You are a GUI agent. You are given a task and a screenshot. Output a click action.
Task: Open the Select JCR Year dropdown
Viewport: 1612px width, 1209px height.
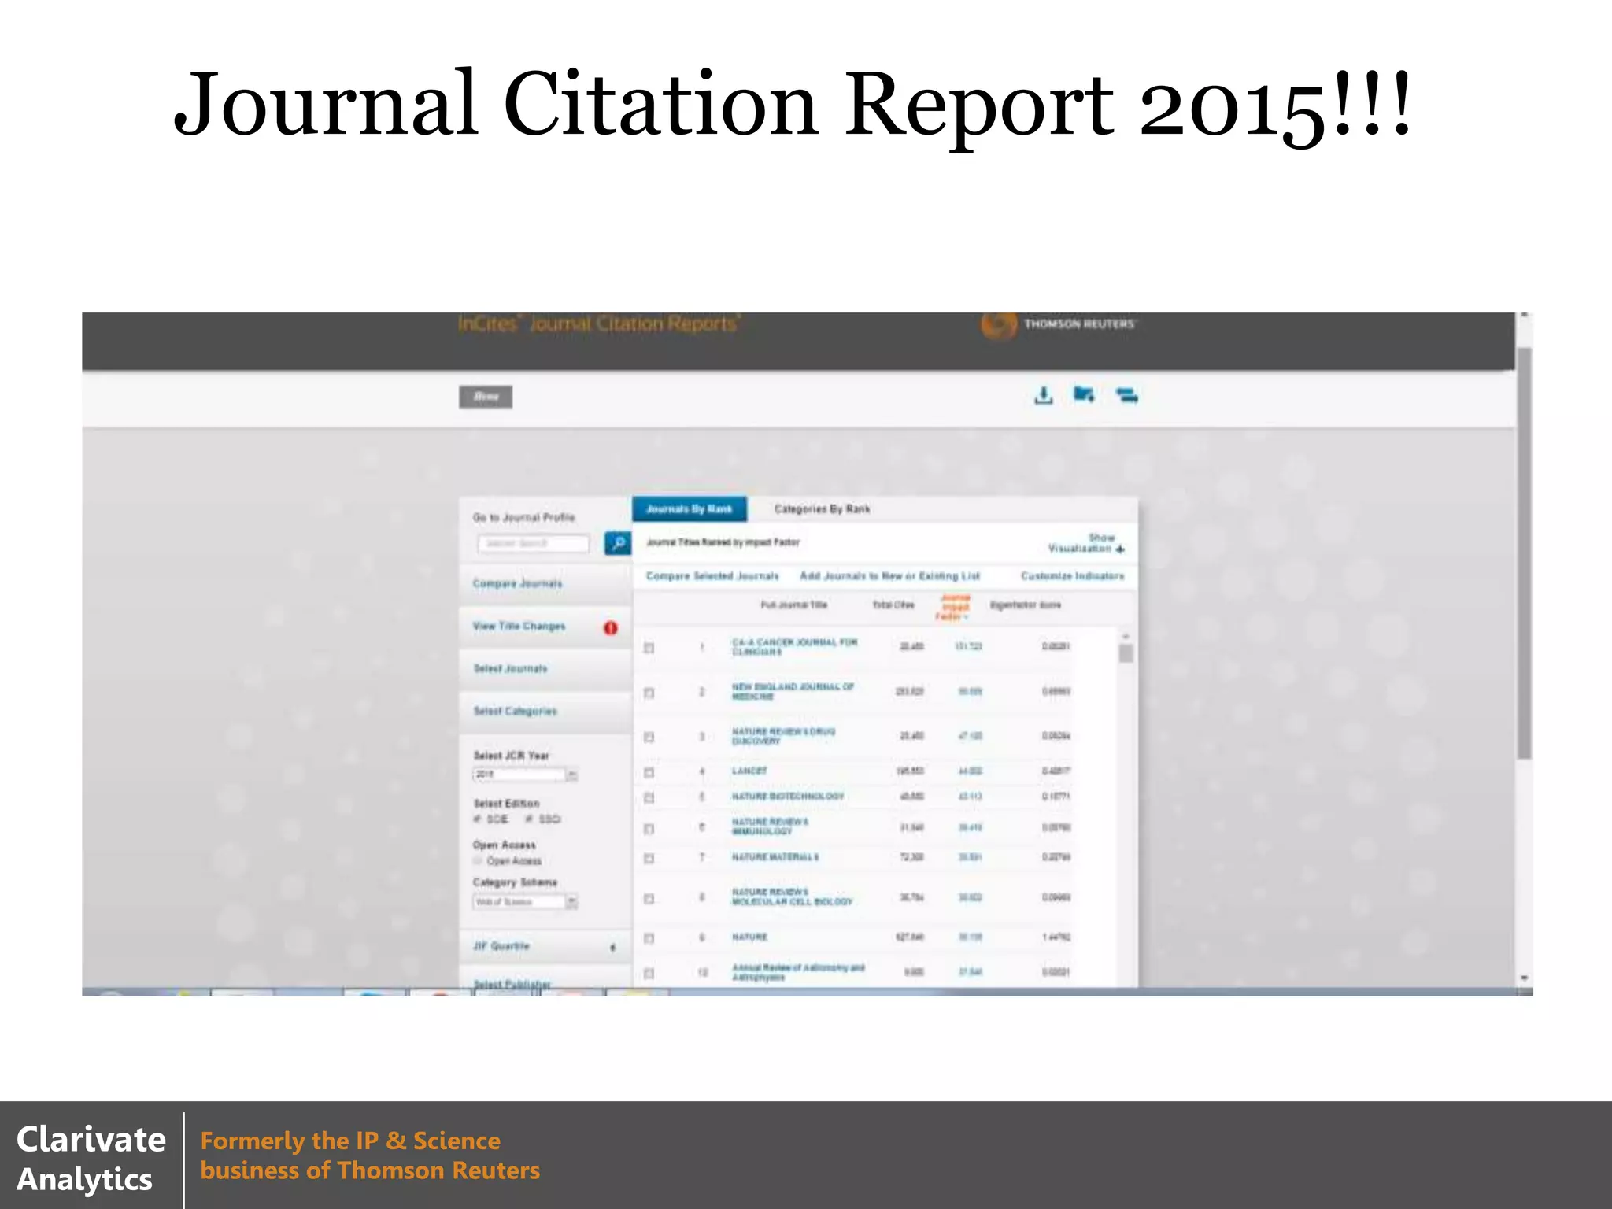(x=526, y=775)
